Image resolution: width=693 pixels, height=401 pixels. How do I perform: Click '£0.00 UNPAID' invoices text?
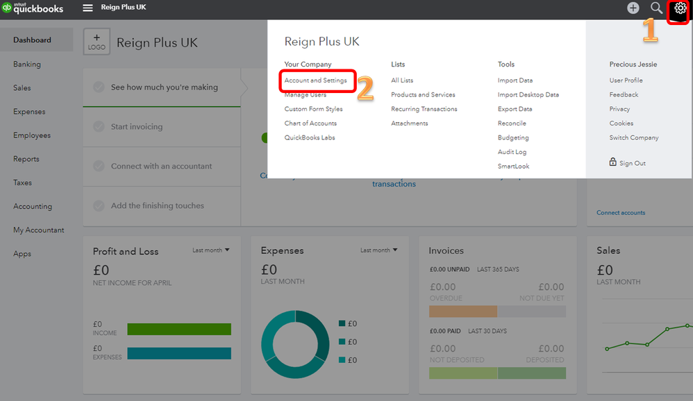pos(449,269)
